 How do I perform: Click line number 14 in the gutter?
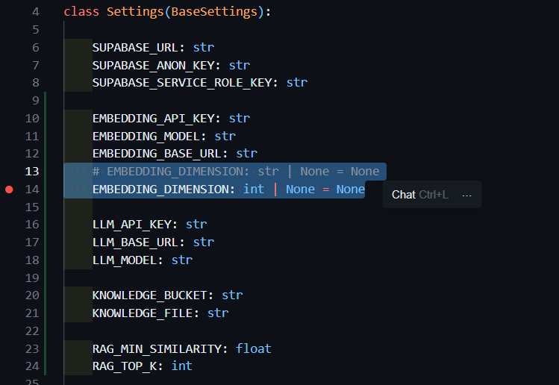coord(32,190)
